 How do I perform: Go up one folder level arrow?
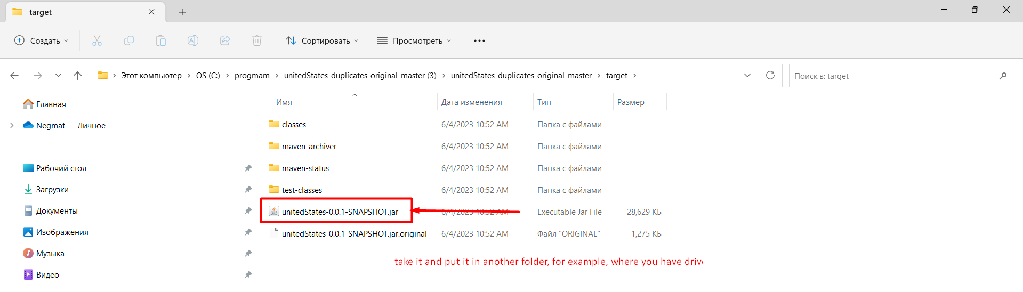[77, 76]
